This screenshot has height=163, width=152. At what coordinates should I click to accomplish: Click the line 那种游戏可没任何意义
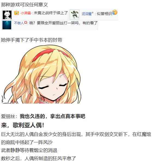[25, 5]
